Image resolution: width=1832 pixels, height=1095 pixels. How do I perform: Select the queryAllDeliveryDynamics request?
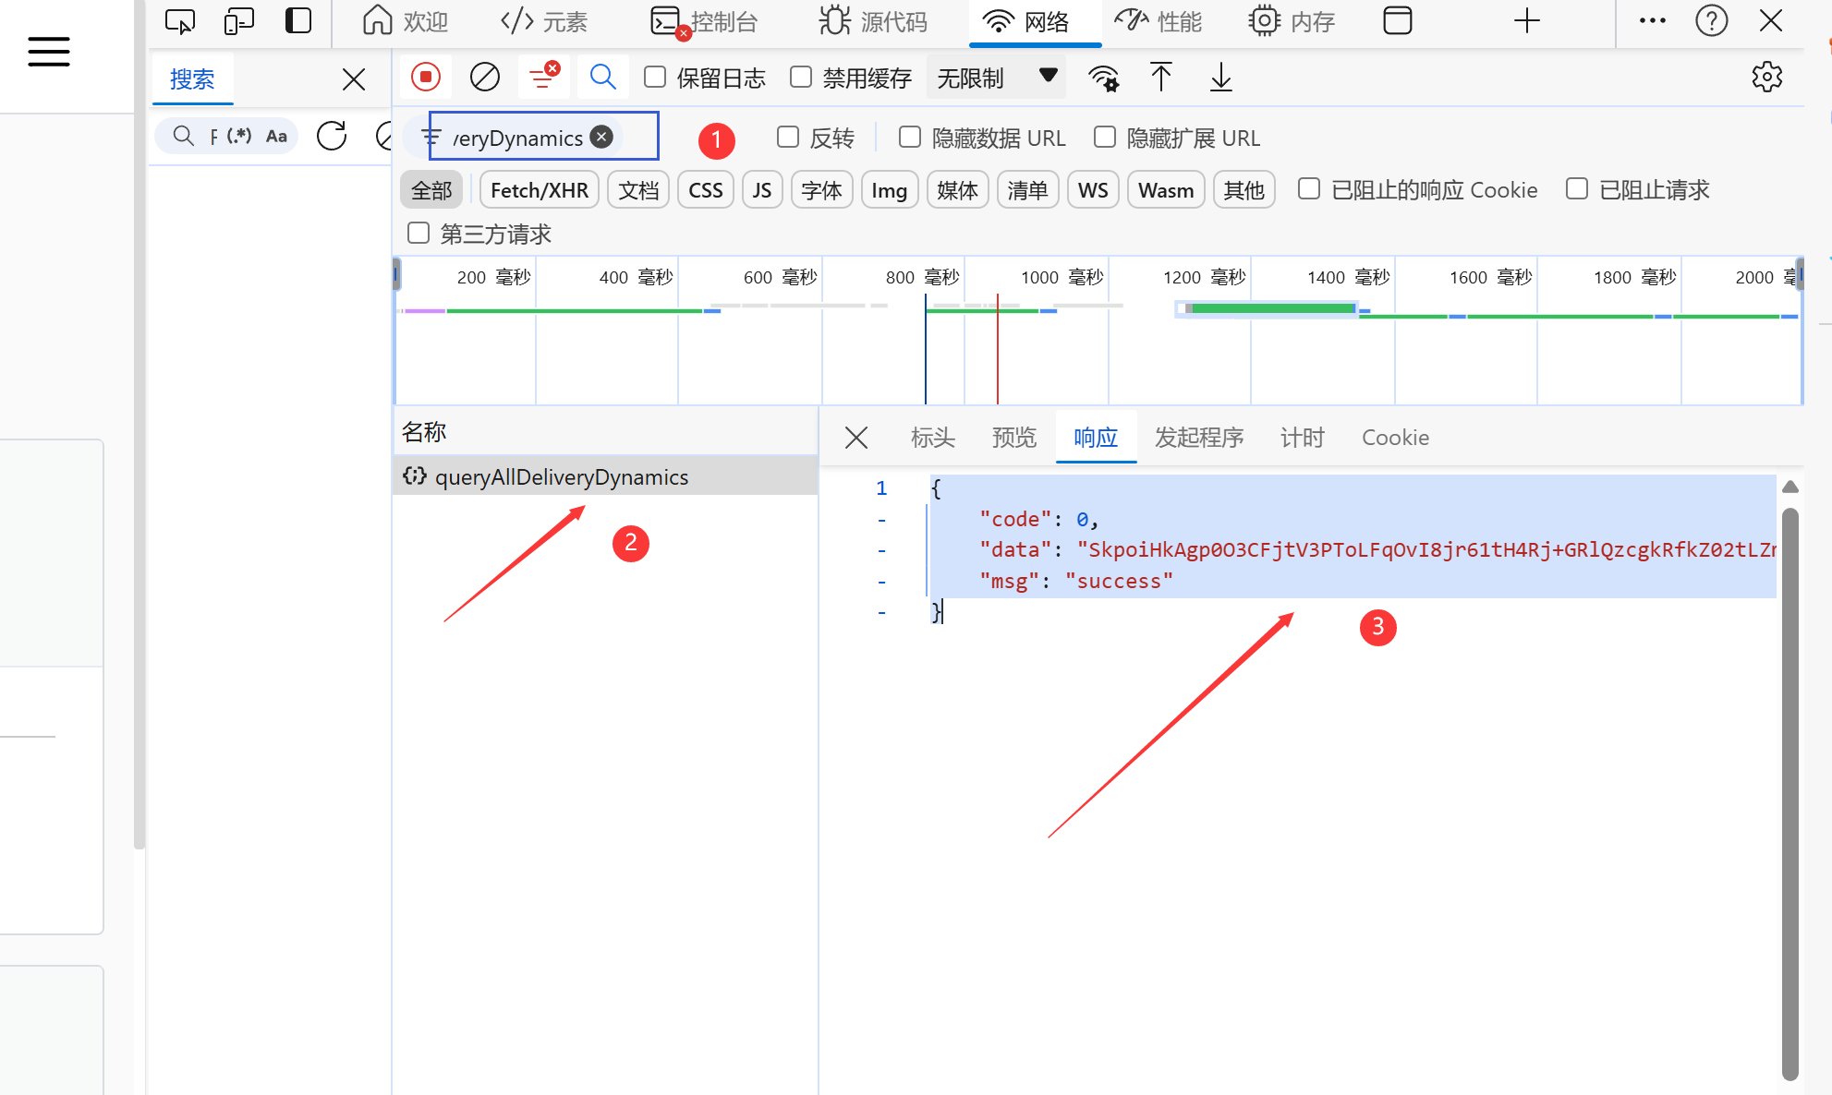click(562, 477)
